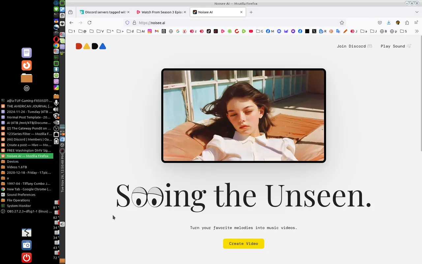
Task: Switch to THE AMERICAN JOURNAL window
Action: point(26,106)
